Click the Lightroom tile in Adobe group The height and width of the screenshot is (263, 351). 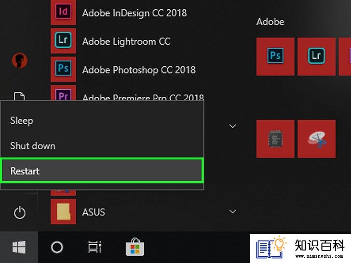point(316,56)
